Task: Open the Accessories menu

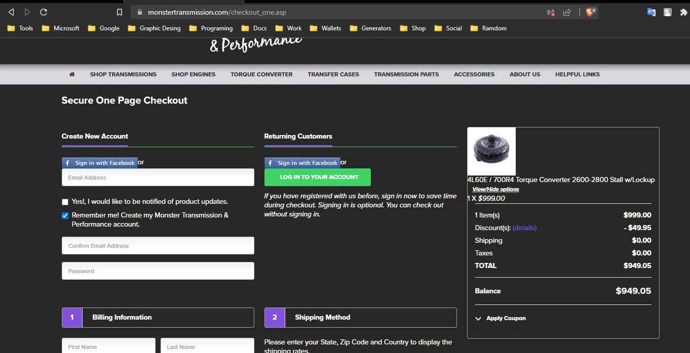Action: pyautogui.click(x=474, y=74)
